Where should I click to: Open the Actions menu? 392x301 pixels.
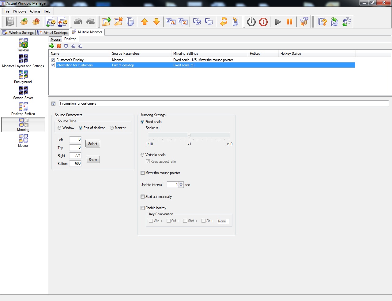coord(35,11)
